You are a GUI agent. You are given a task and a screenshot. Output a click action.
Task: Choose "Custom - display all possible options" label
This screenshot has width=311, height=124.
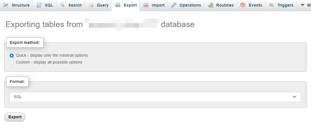coord(49,62)
